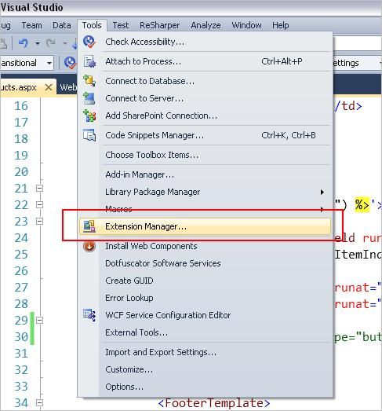
Task: Open Extension Manager from Tools menu
Action: 206,226
